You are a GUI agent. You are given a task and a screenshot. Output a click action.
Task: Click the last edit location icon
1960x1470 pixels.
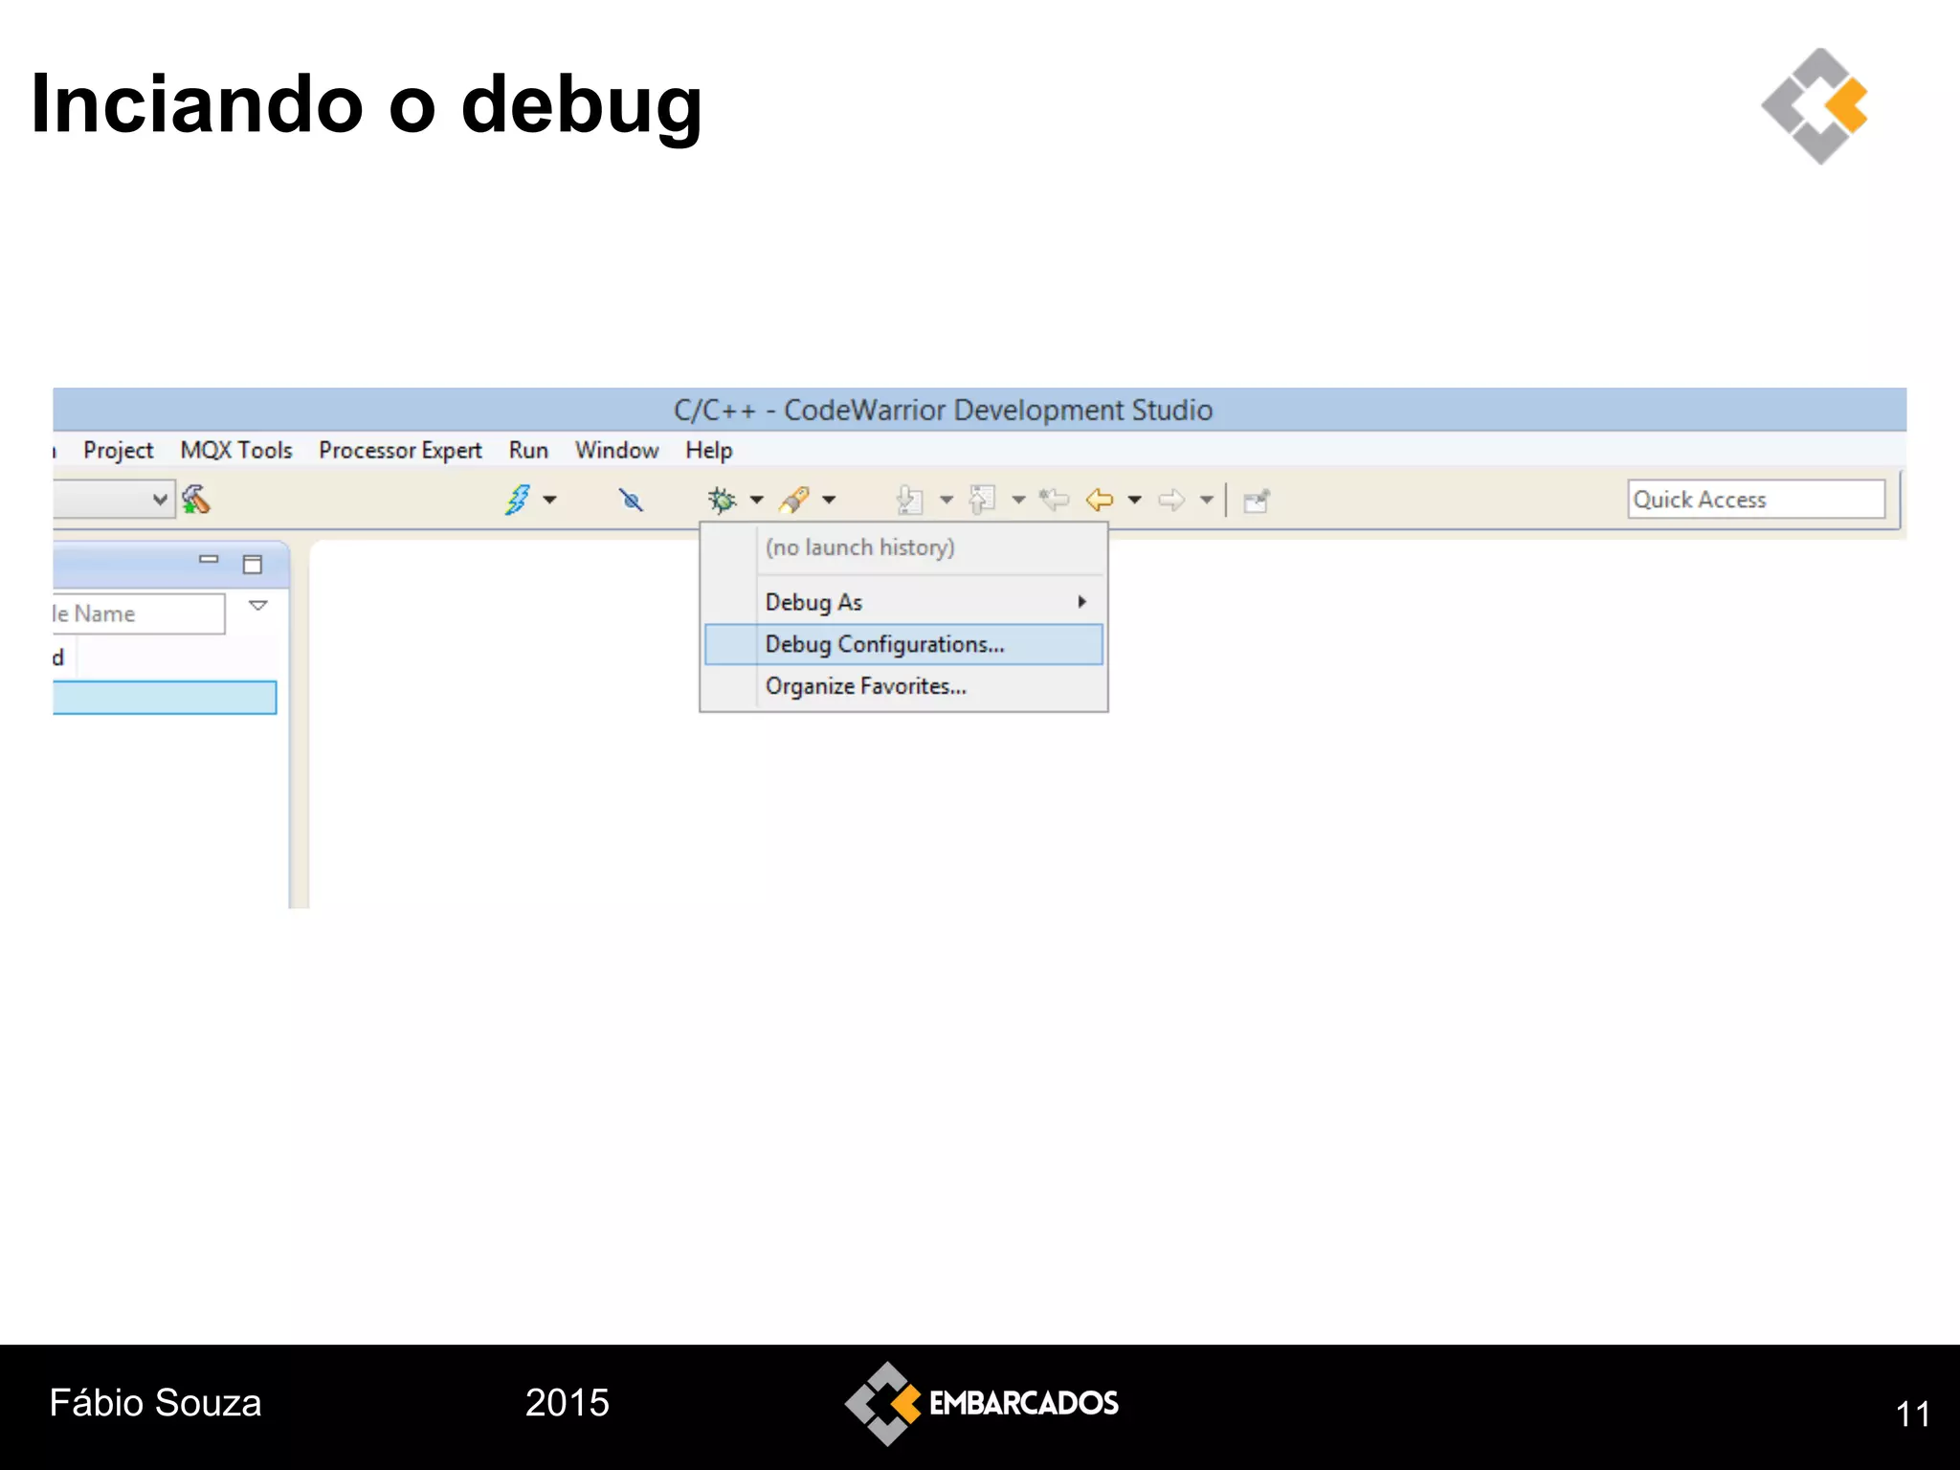[1054, 500]
